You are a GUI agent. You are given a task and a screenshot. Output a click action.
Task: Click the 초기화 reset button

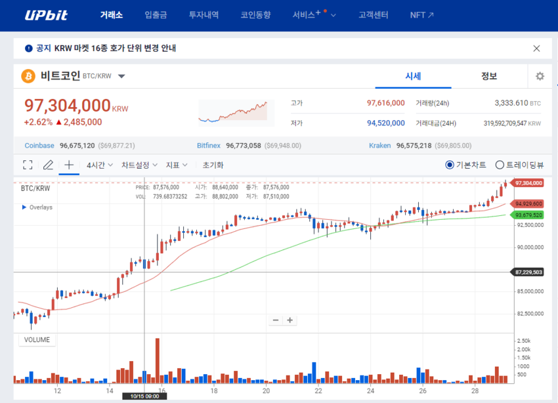(213, 165)
